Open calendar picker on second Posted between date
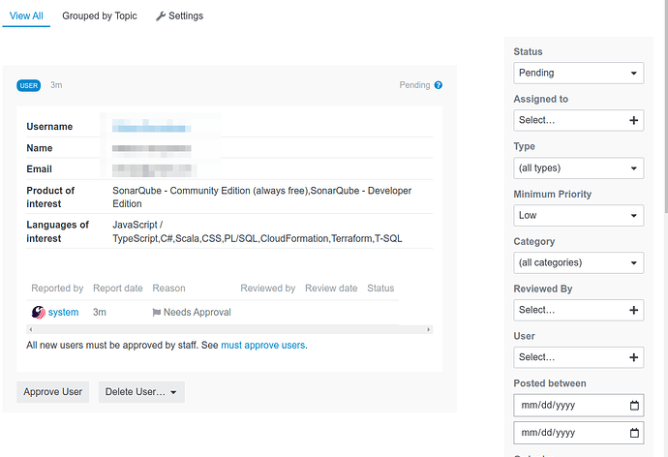668x457 pixels. (634, 433)
